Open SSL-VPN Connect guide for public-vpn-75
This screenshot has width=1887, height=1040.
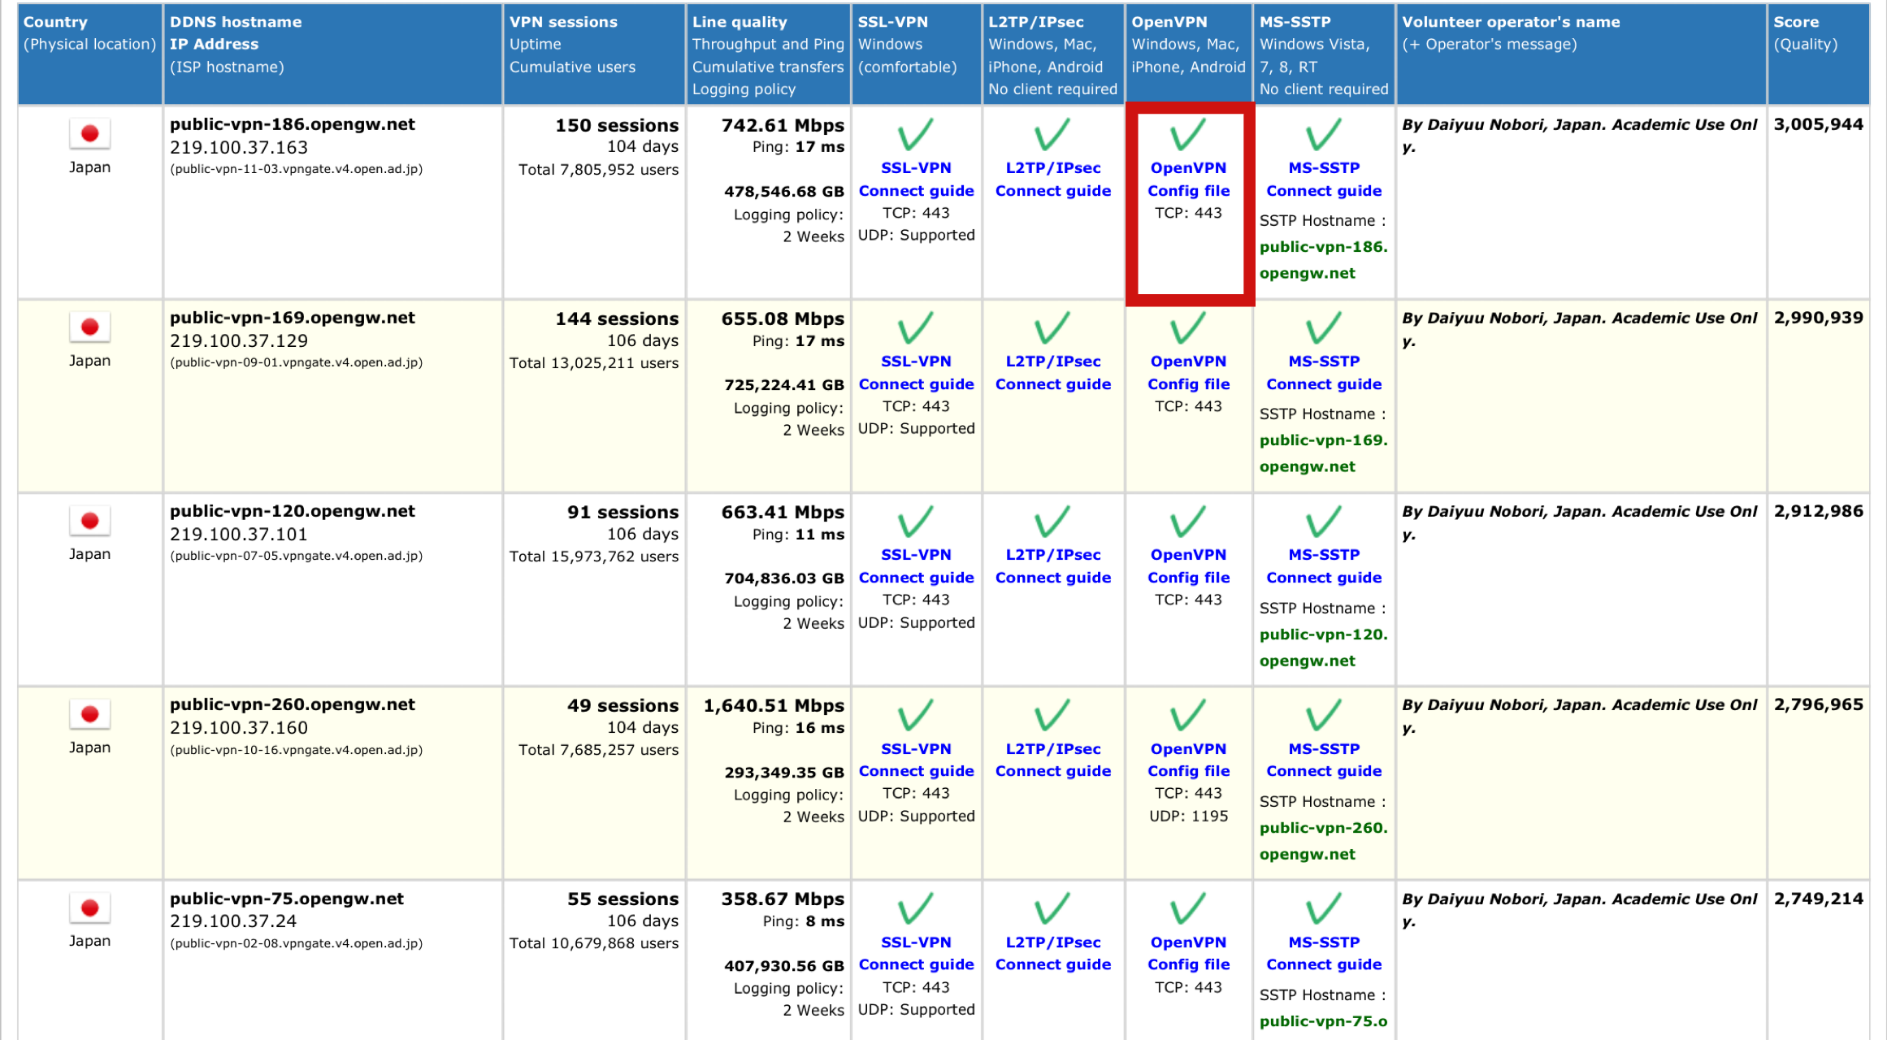pyautogui.click(x=916, y=954)
